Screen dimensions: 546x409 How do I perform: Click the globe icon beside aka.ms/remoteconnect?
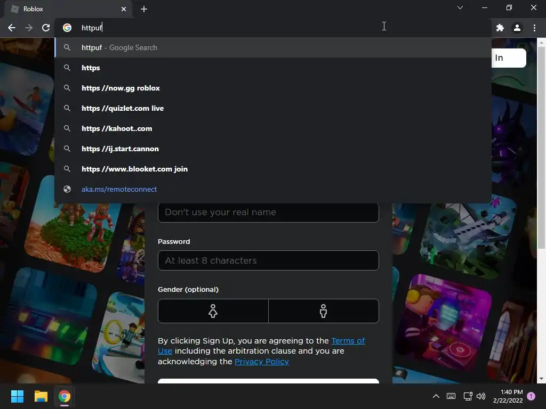point(67,189)
